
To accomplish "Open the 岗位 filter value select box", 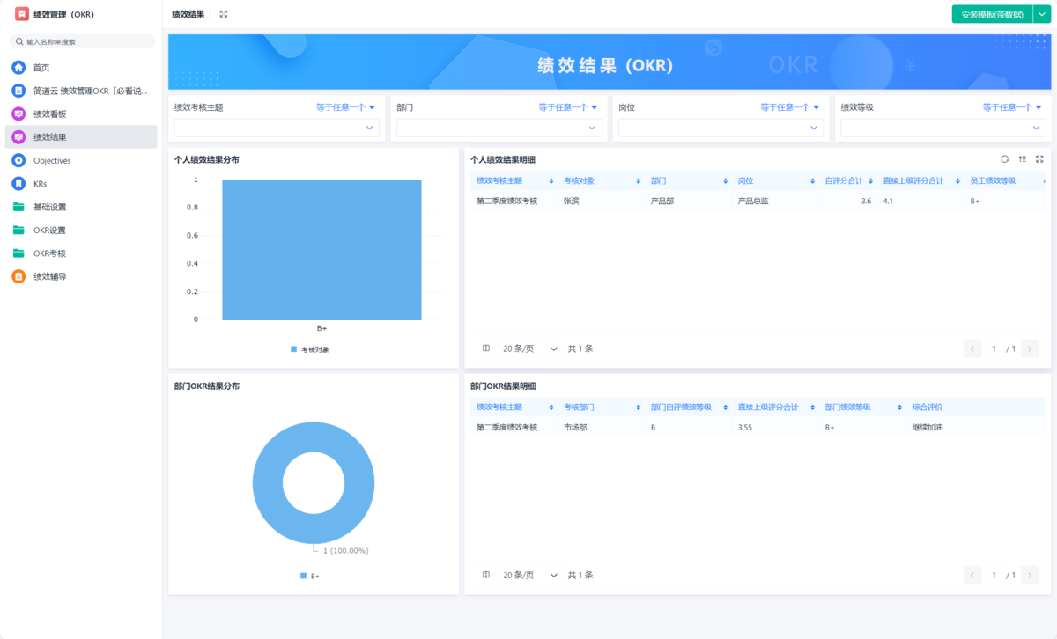I will point(721,128).
